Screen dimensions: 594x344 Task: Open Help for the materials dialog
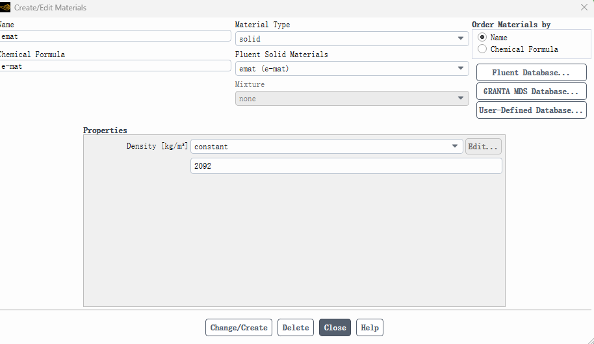pyautogui.click(x=370, y=327)
